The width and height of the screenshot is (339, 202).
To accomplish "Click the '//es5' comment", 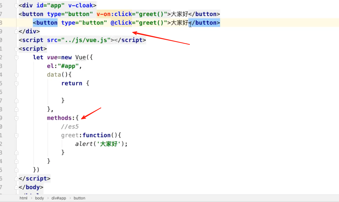I will point(70,127).
